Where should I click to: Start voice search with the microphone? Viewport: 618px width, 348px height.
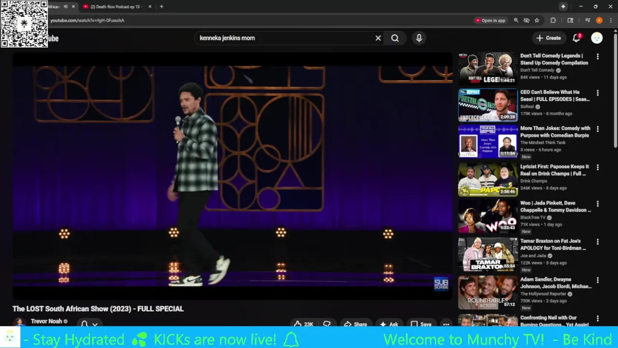point(419,38)
